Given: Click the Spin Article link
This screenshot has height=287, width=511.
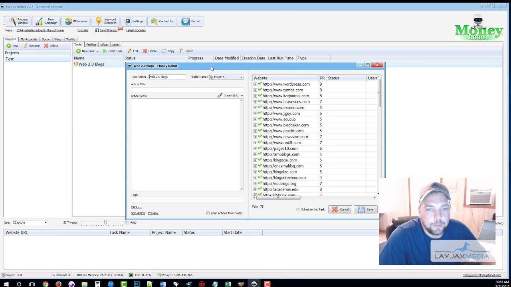Looking at the screenshot, I should pyautogui.click(x=138, y=213).
